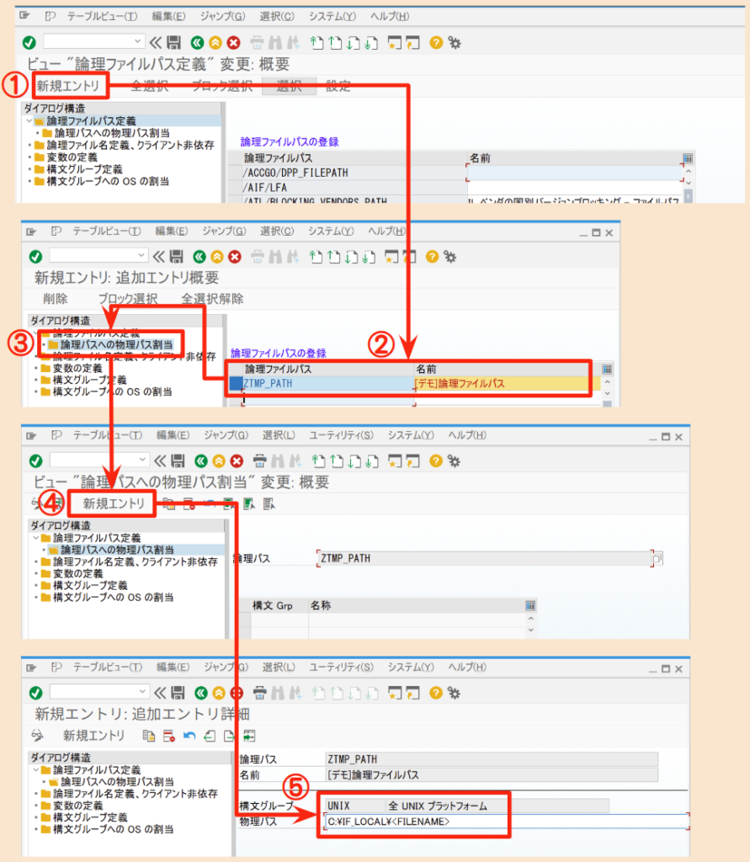750x862 pixels.
Task: Select 構文グループ定義 node in the 論理パスへの物理パス割当 view window
Action: 89,586
